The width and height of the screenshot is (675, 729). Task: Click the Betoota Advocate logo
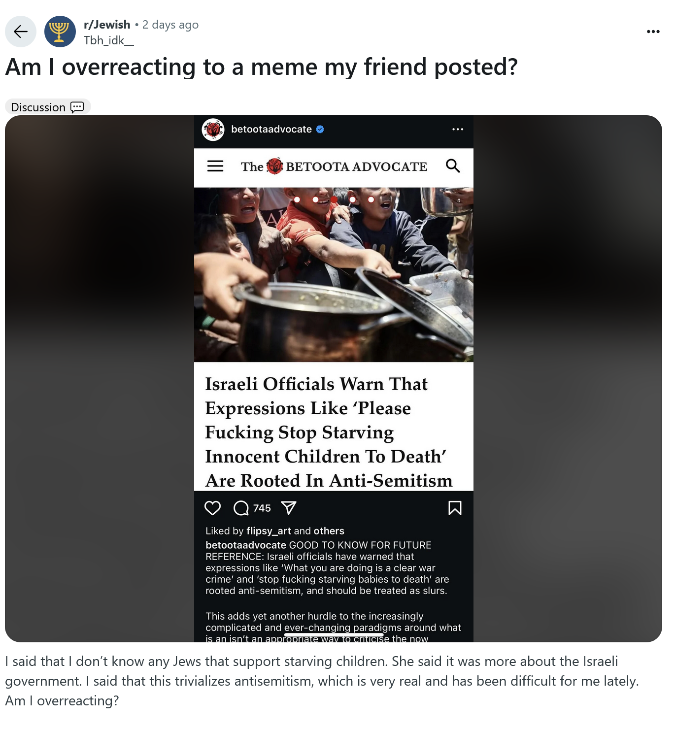click(x=334, y=166)
